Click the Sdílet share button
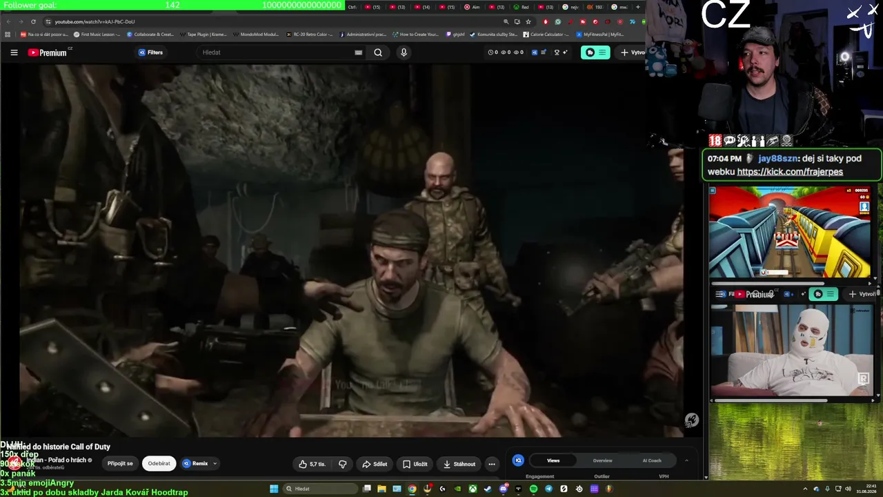The height and width of the screenshot is (497, 883). 375,464
